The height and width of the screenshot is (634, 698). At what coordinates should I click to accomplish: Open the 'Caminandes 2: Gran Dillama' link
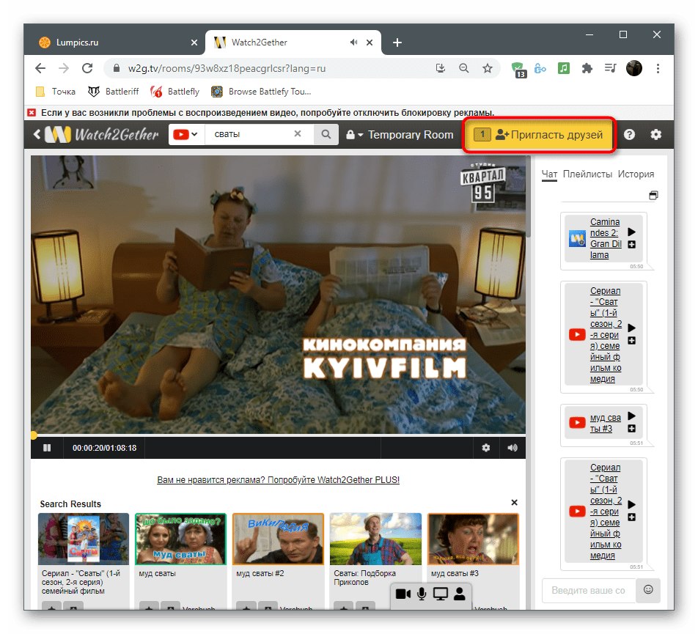coord(606,238)
